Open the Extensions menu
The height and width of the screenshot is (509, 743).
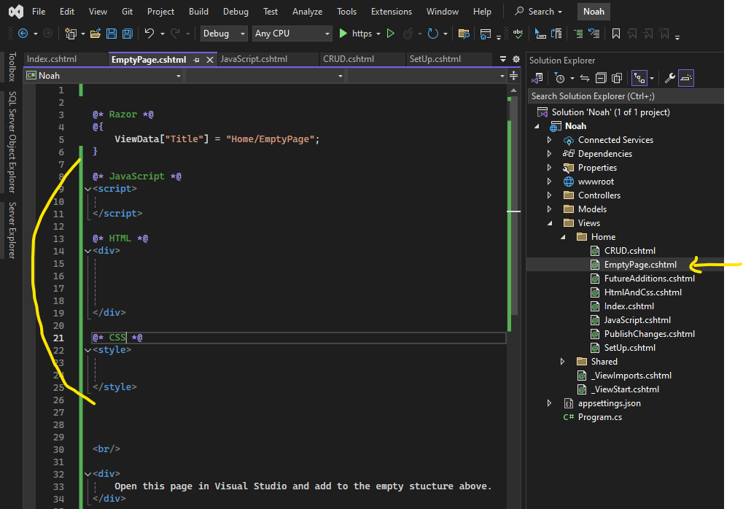(x=392, y=12)
